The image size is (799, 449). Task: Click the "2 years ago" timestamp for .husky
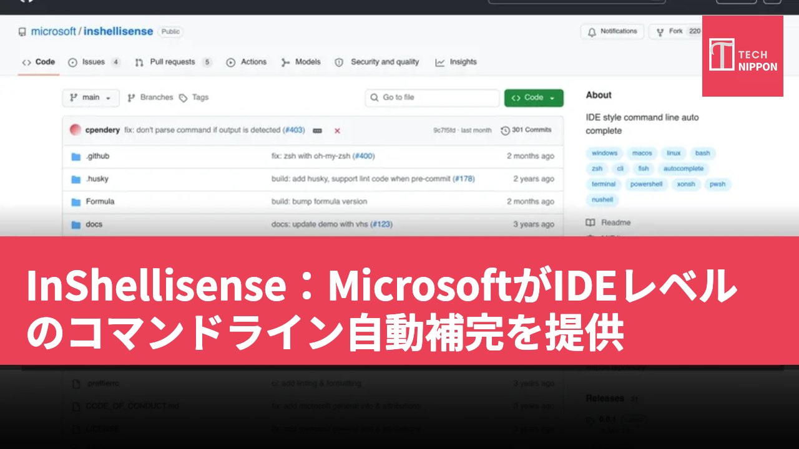534,179
